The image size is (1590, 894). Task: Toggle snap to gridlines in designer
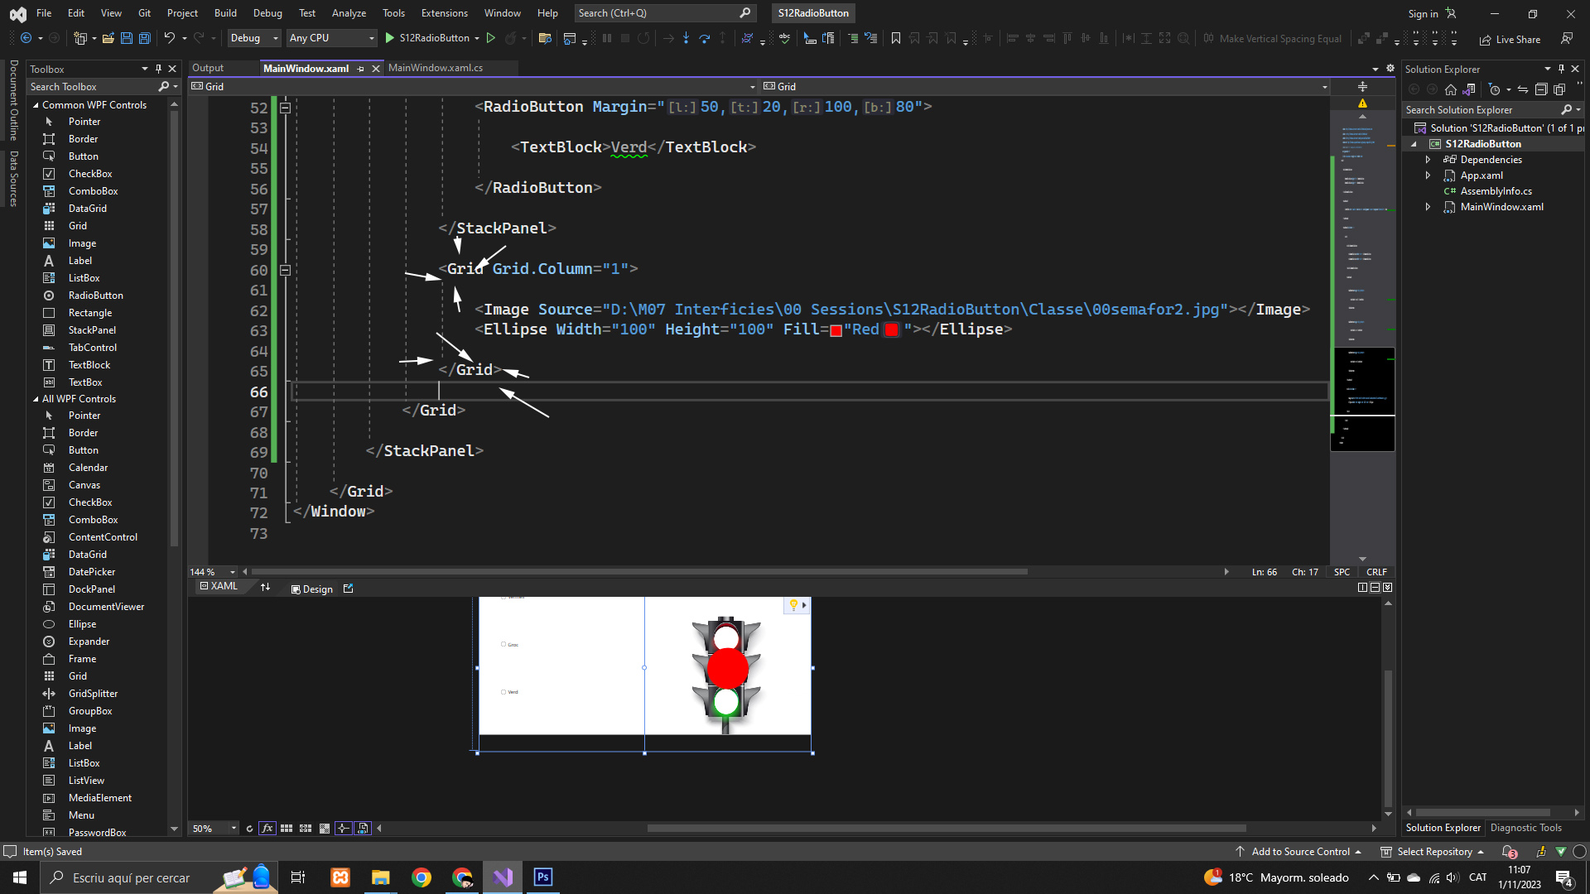tap(306, 829)
